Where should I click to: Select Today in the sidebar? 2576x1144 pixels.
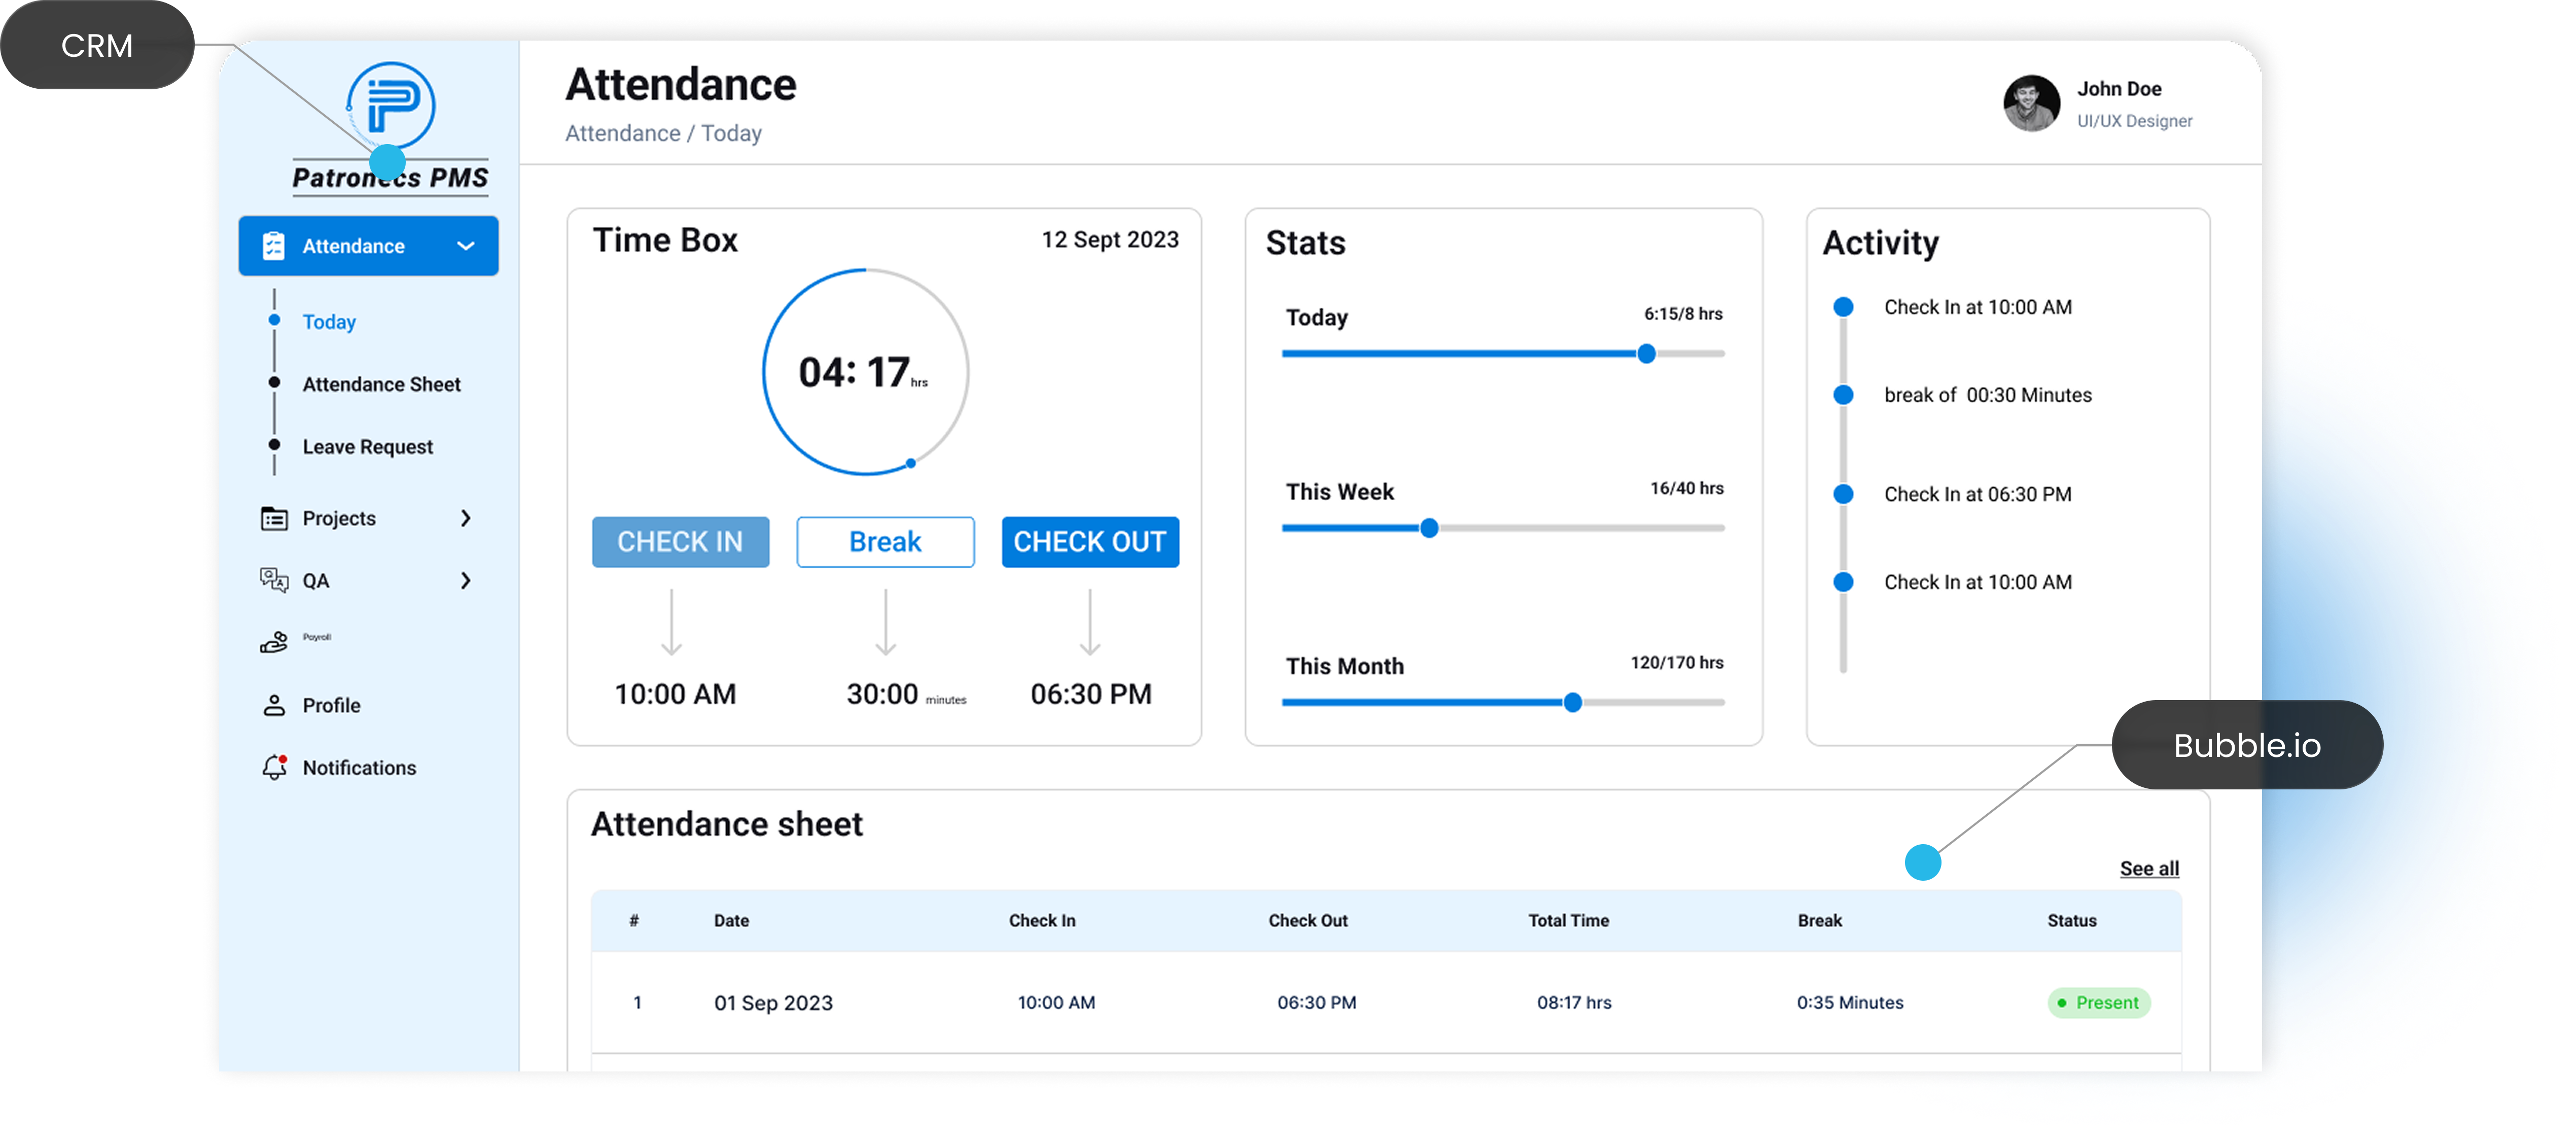point(329,322)
